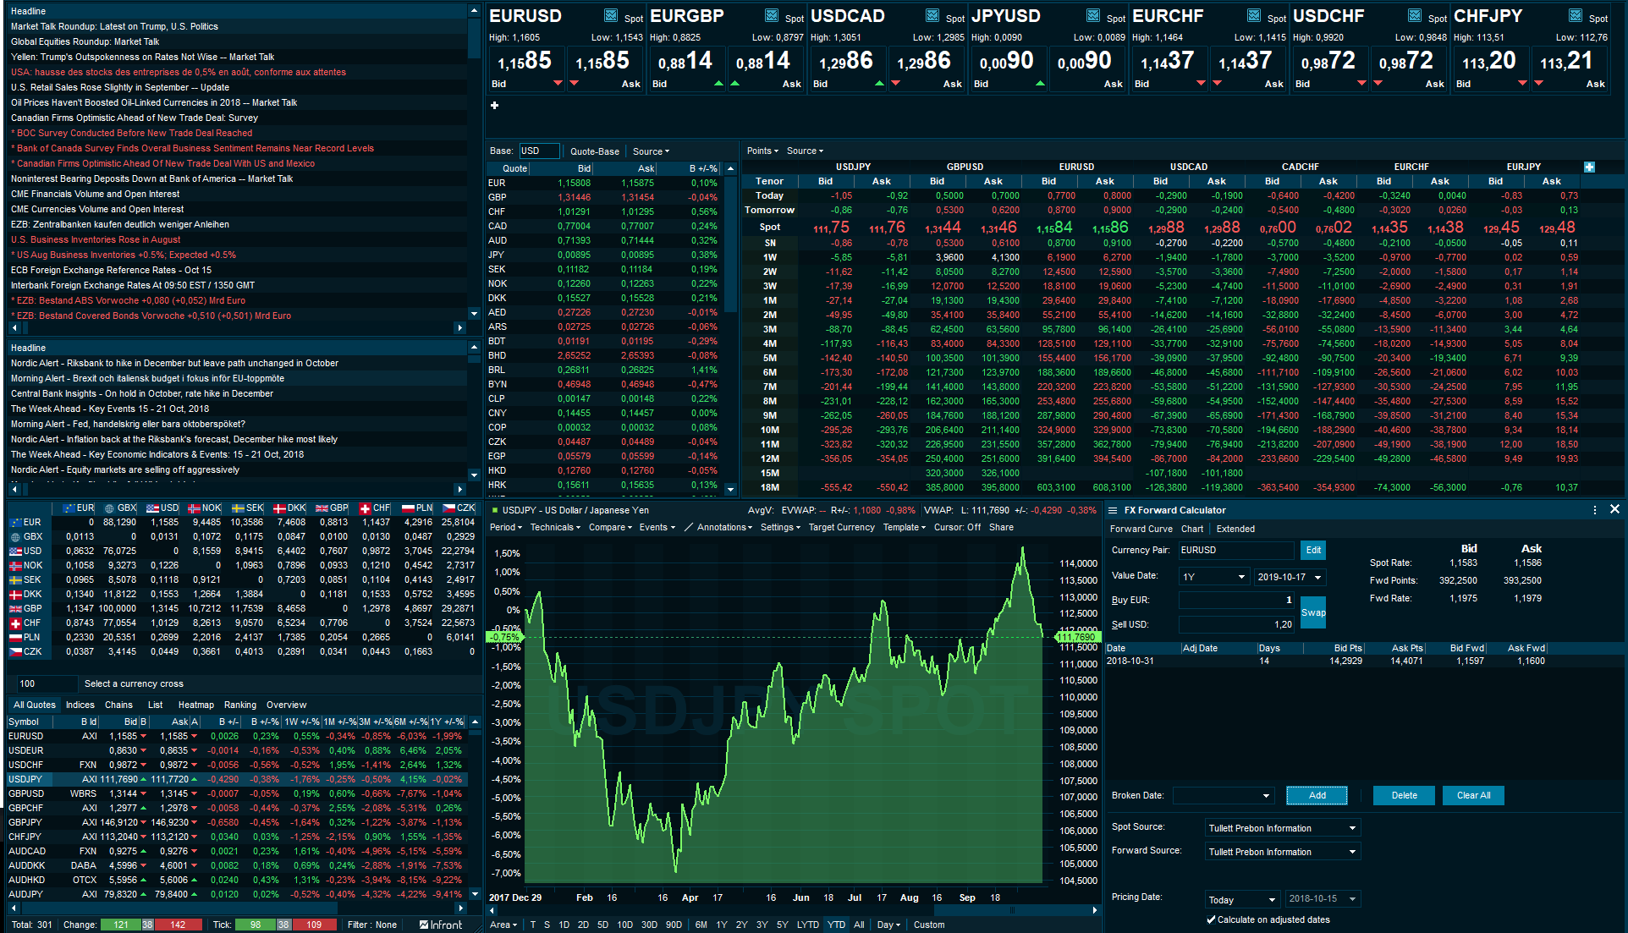Toggle the Cursor: Off chart setting

point(957,527)
